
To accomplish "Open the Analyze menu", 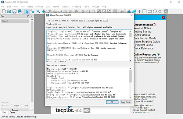I will [95, 7].
